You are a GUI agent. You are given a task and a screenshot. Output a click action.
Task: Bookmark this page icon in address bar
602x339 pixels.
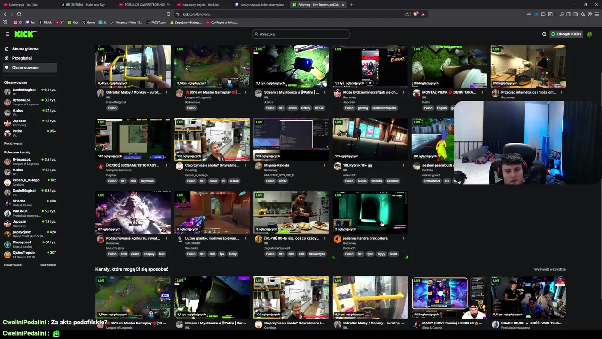tap(168, 14)
